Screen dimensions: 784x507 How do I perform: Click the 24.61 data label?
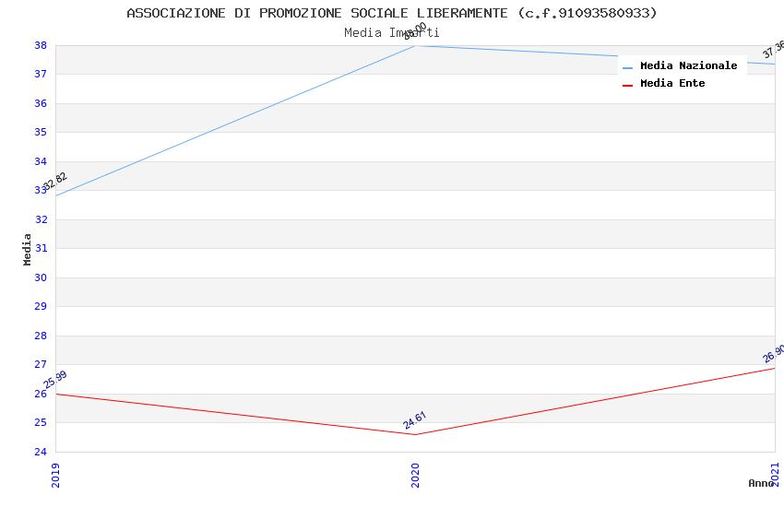point(414,420)
